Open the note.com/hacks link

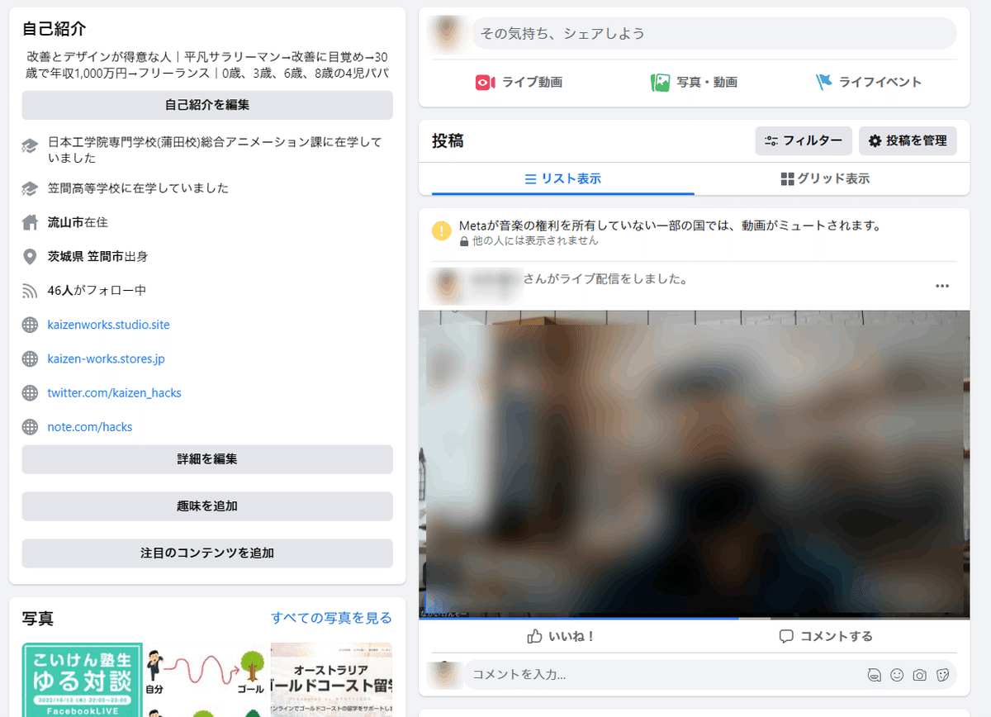click(x=90, y=427)
